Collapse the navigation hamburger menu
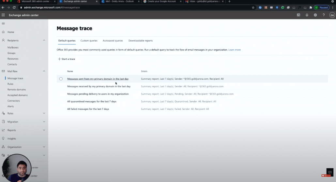 pyautogui.click(x=3, y=23)
